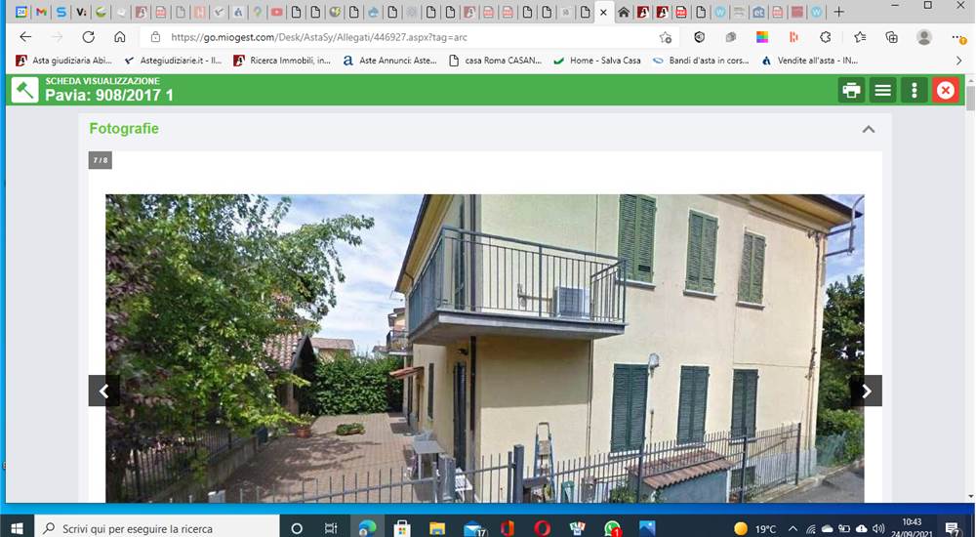The height and width of the screenshot is (537, 976).
Task: Click the browser refresh button
Action: tap(89, 37)
